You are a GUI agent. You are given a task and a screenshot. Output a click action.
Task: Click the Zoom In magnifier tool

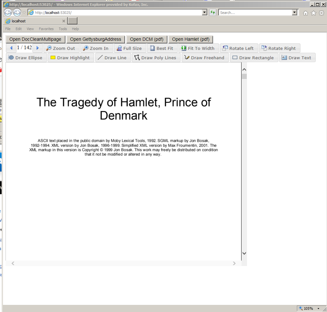(x=96, y=48)
